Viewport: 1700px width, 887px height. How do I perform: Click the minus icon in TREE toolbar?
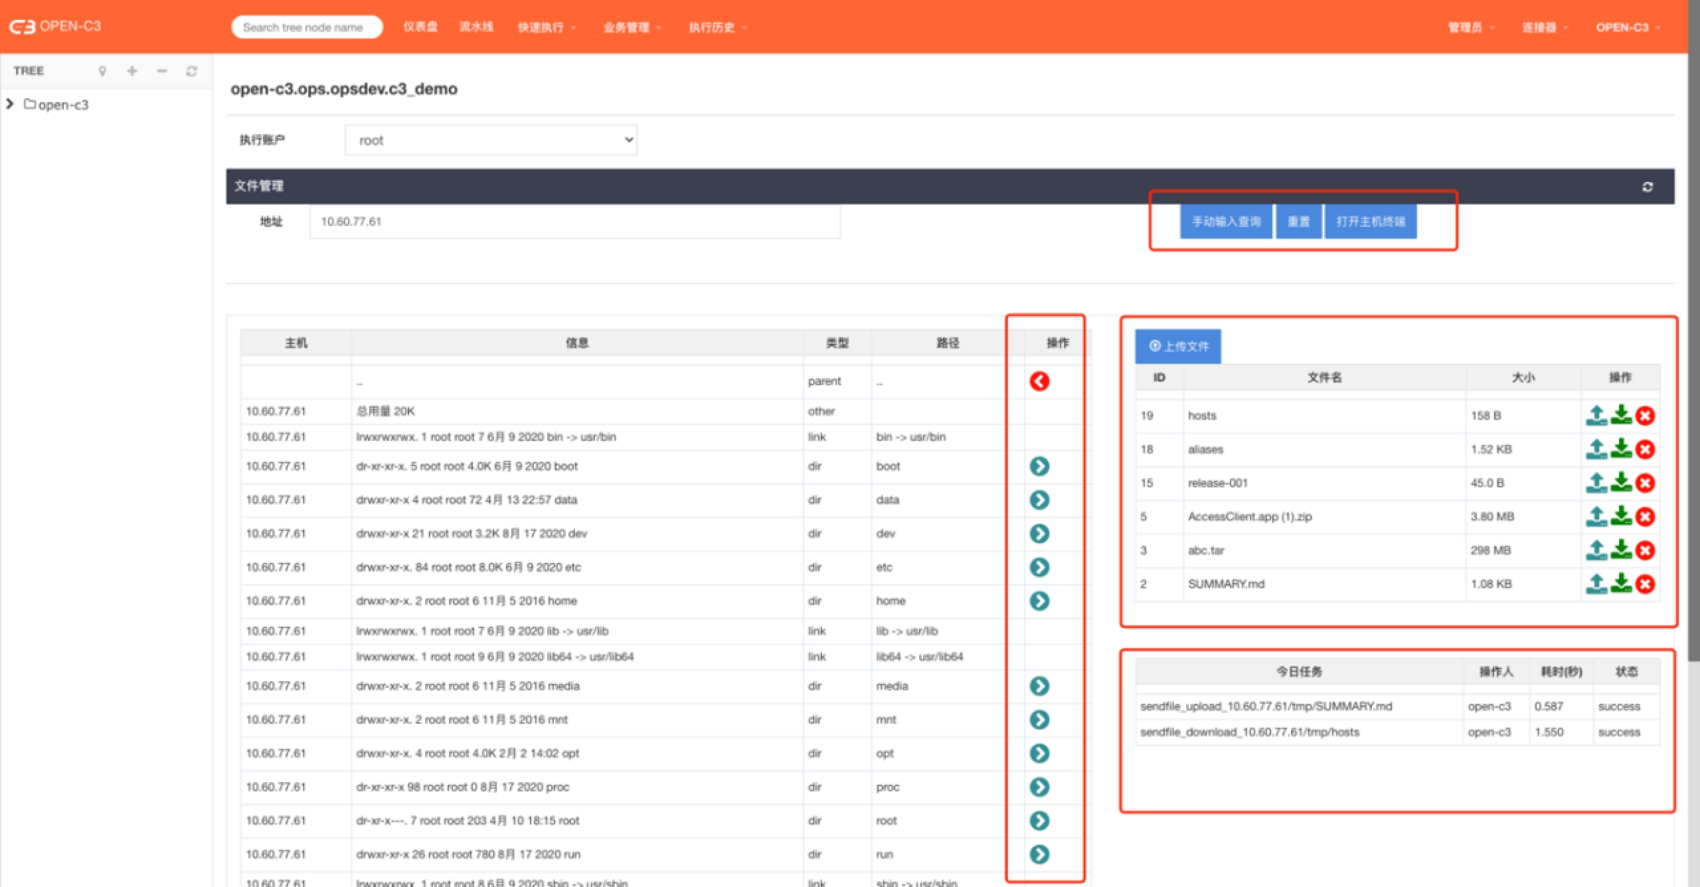(162, 71)
